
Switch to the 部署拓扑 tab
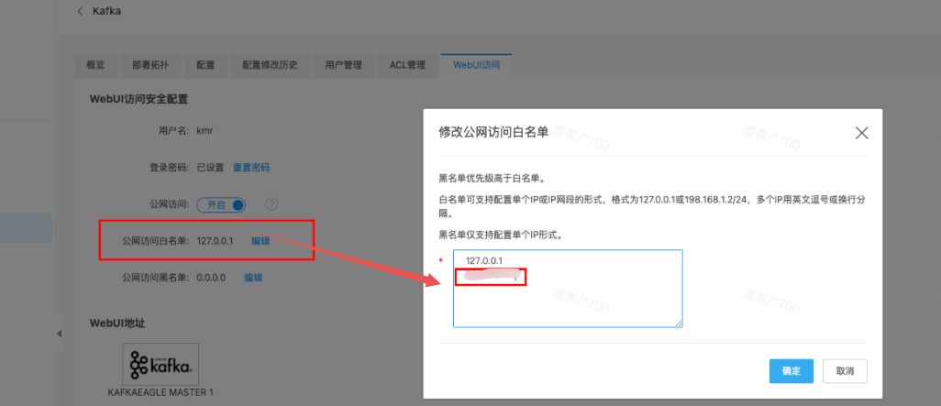(150, 65)
